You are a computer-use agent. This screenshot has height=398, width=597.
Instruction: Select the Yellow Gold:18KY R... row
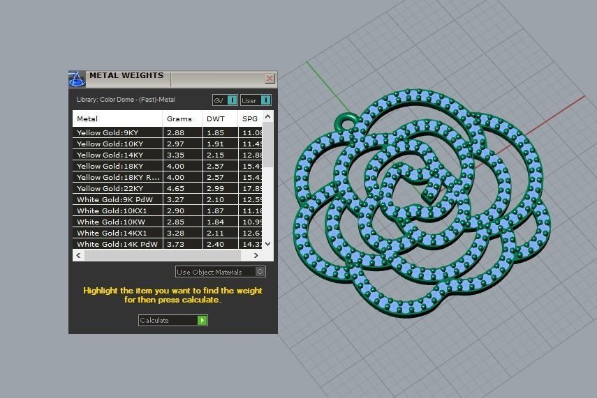click(167, 177)
